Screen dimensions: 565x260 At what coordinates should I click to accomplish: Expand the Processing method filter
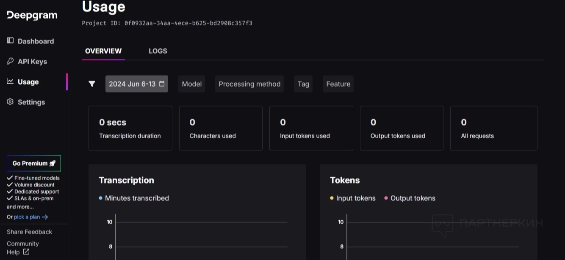coord(249,84)
